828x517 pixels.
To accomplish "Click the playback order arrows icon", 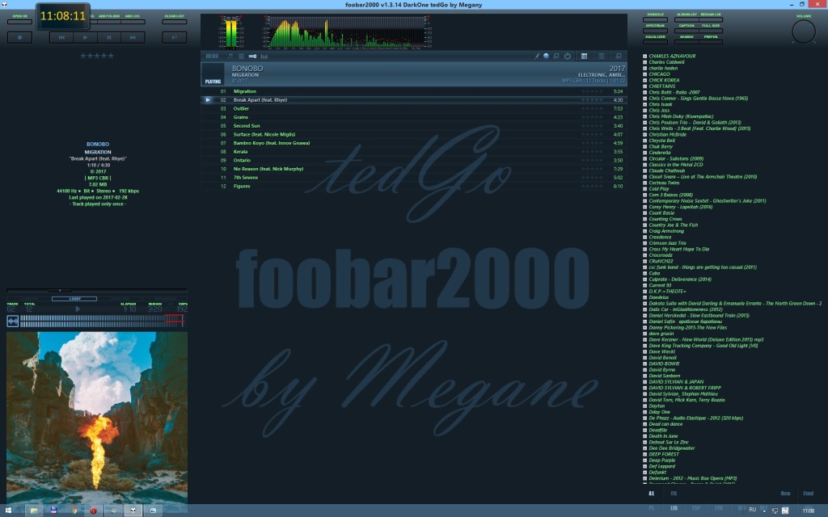I will [x=252, y=56].
